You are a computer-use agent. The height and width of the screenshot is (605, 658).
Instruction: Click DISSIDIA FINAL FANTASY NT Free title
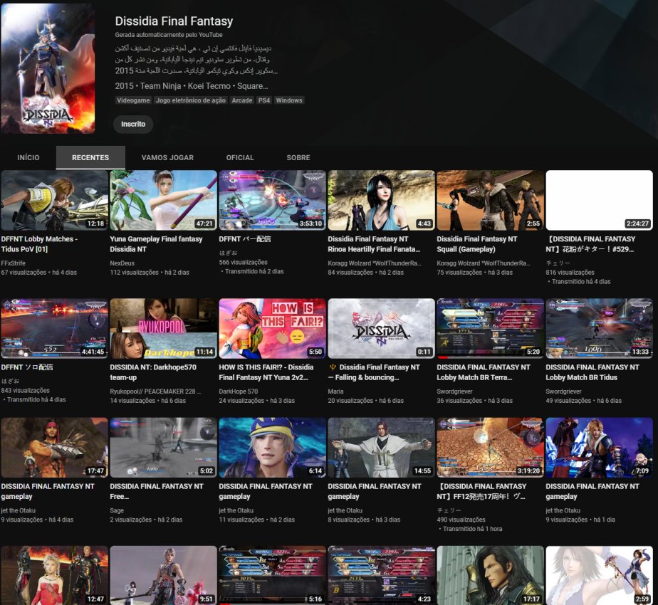157,491
